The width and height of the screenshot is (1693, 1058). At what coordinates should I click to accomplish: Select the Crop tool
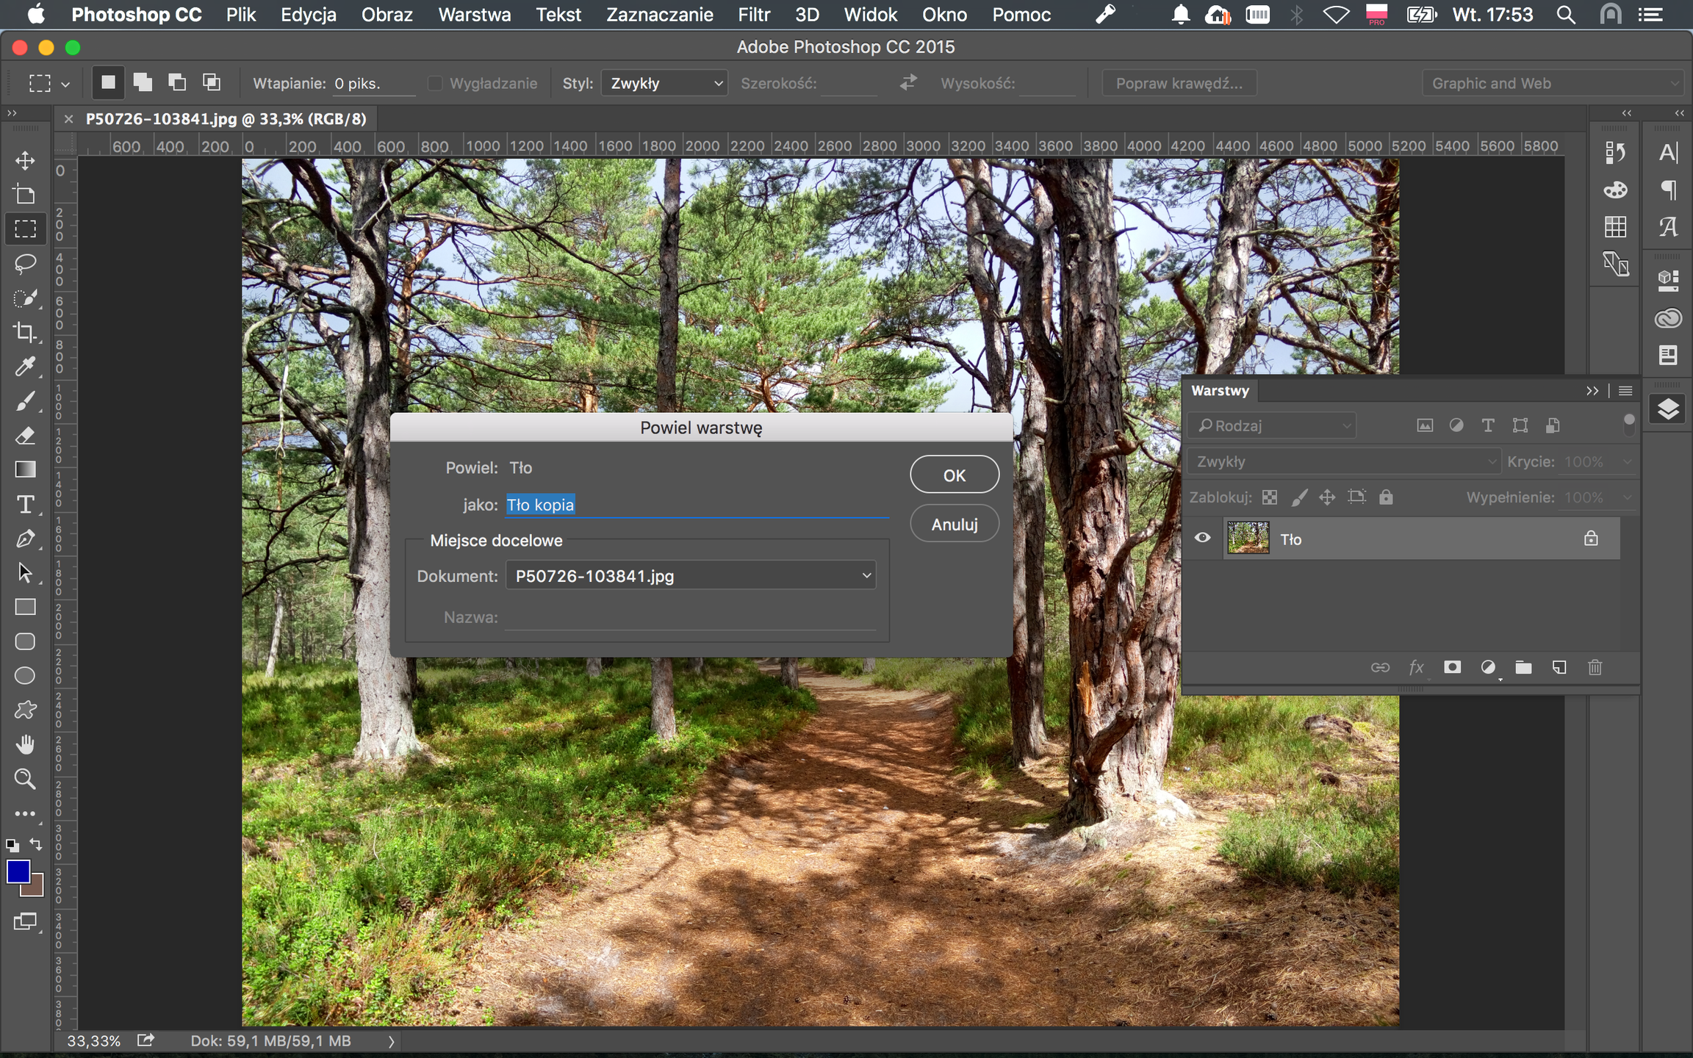(25, 332)
